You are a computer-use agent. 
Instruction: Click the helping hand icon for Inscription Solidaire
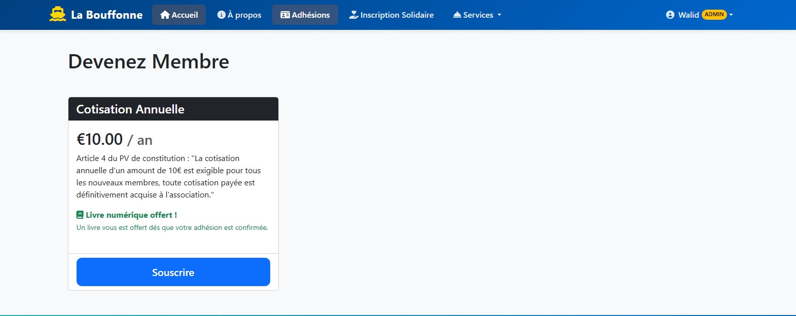tap(354, 15)
